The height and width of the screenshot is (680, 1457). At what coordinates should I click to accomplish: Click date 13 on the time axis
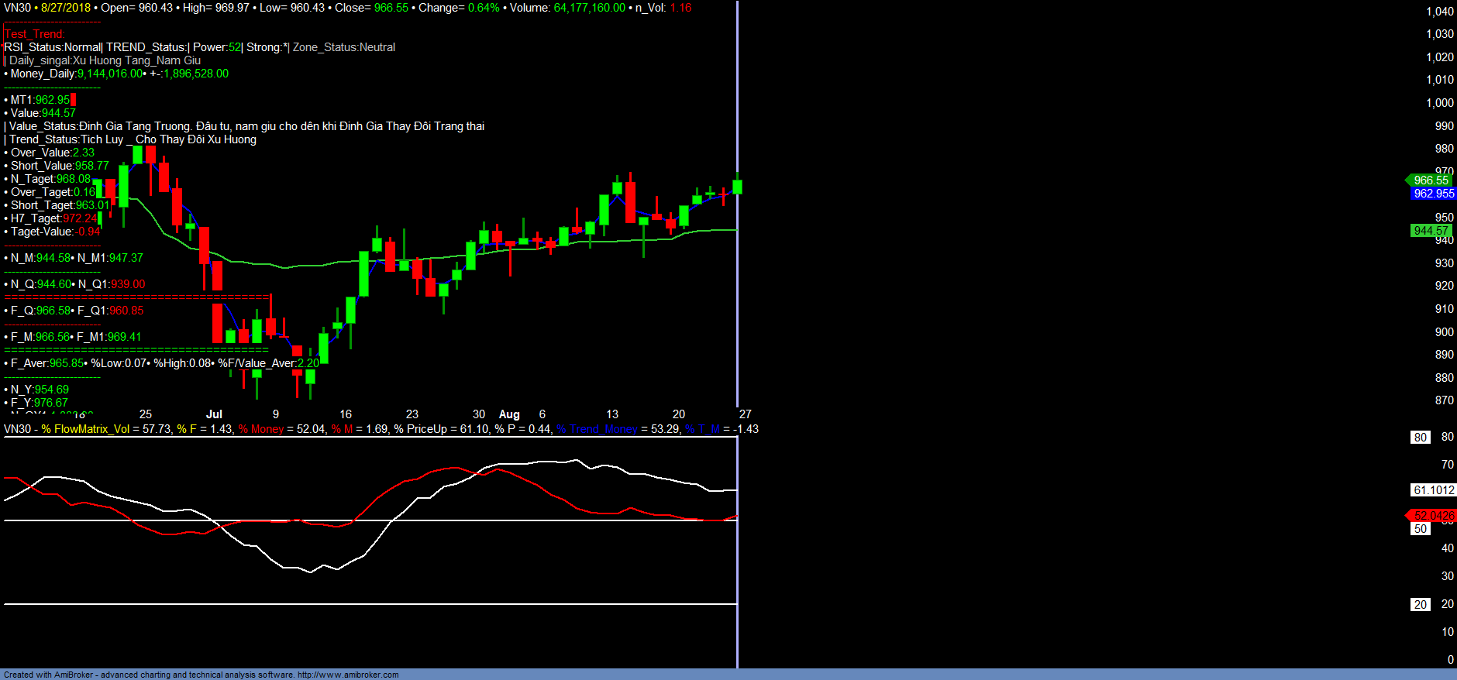pos(612,414)
